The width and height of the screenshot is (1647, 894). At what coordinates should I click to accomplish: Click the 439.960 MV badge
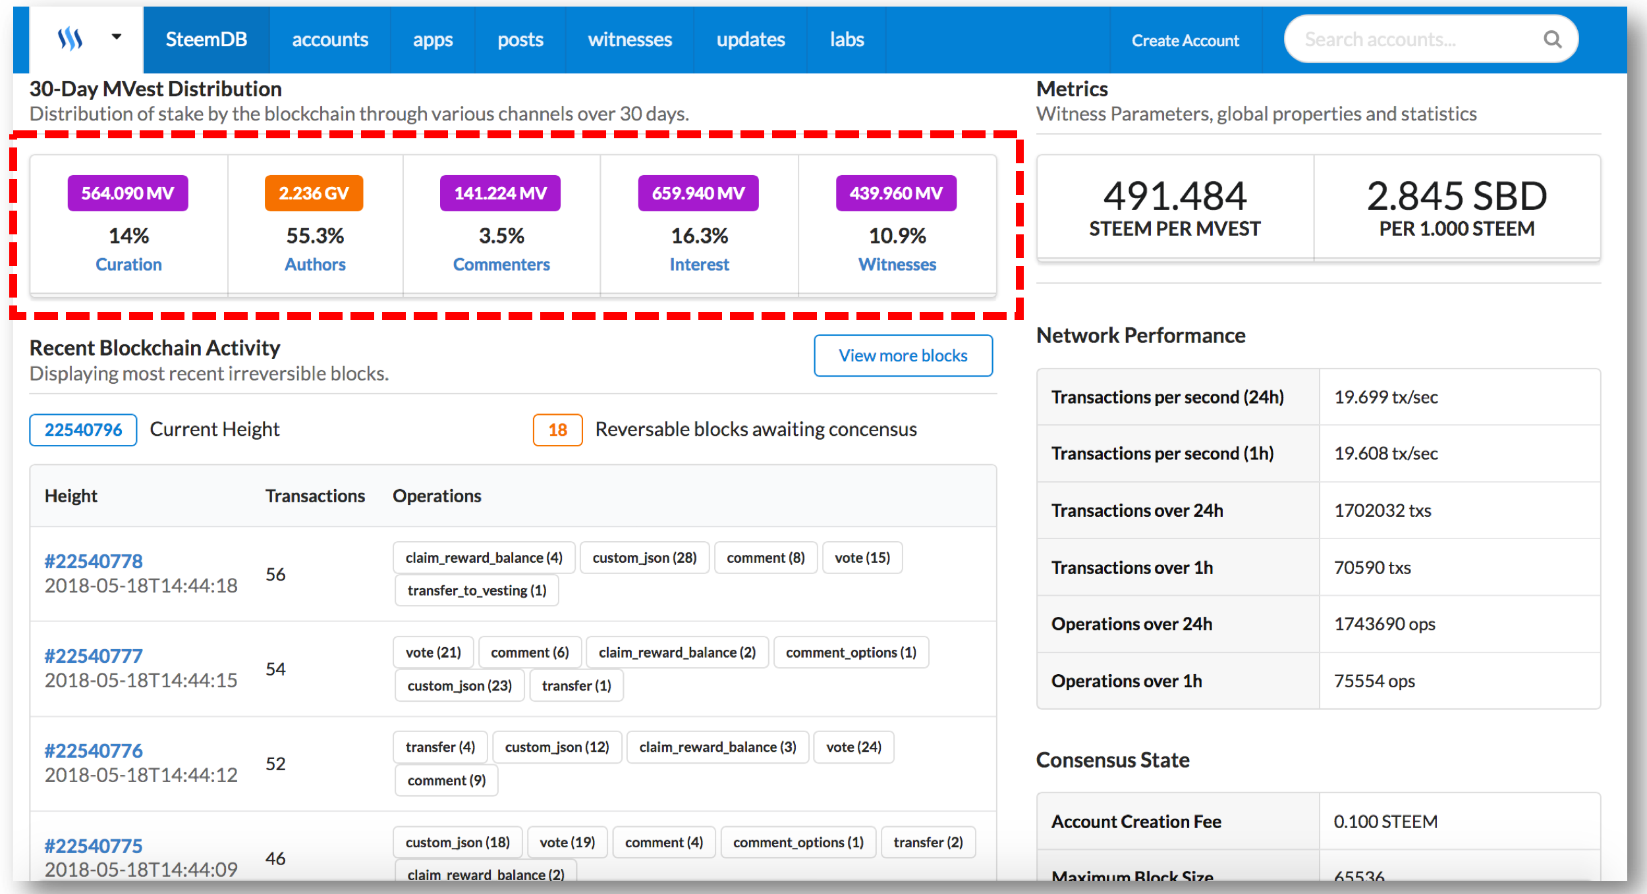(896, 193)
